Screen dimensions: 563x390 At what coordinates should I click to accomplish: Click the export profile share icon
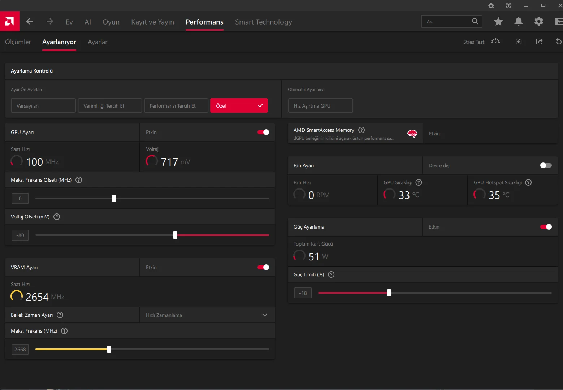[x=539, y=42]
